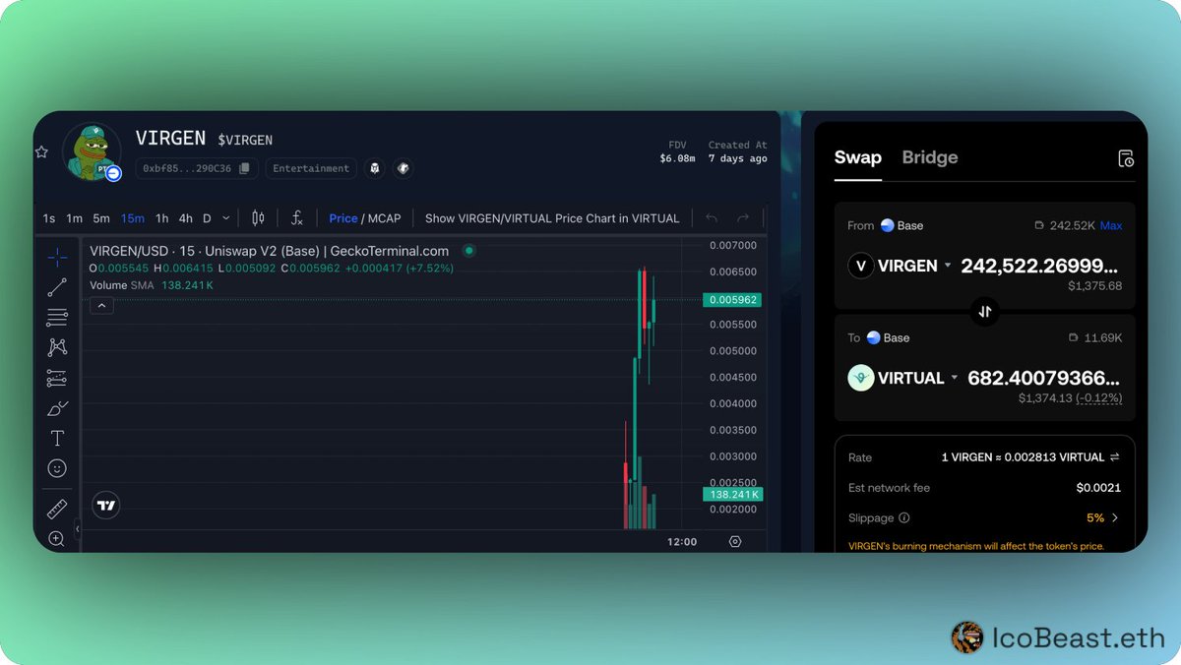Screen dimensions: 1181x665
Task: Expand the time interval dropdown chevron
Action: (226, 218)
